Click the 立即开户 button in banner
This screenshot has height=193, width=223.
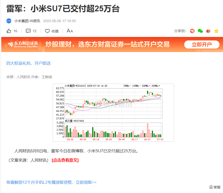click(202, 44)
